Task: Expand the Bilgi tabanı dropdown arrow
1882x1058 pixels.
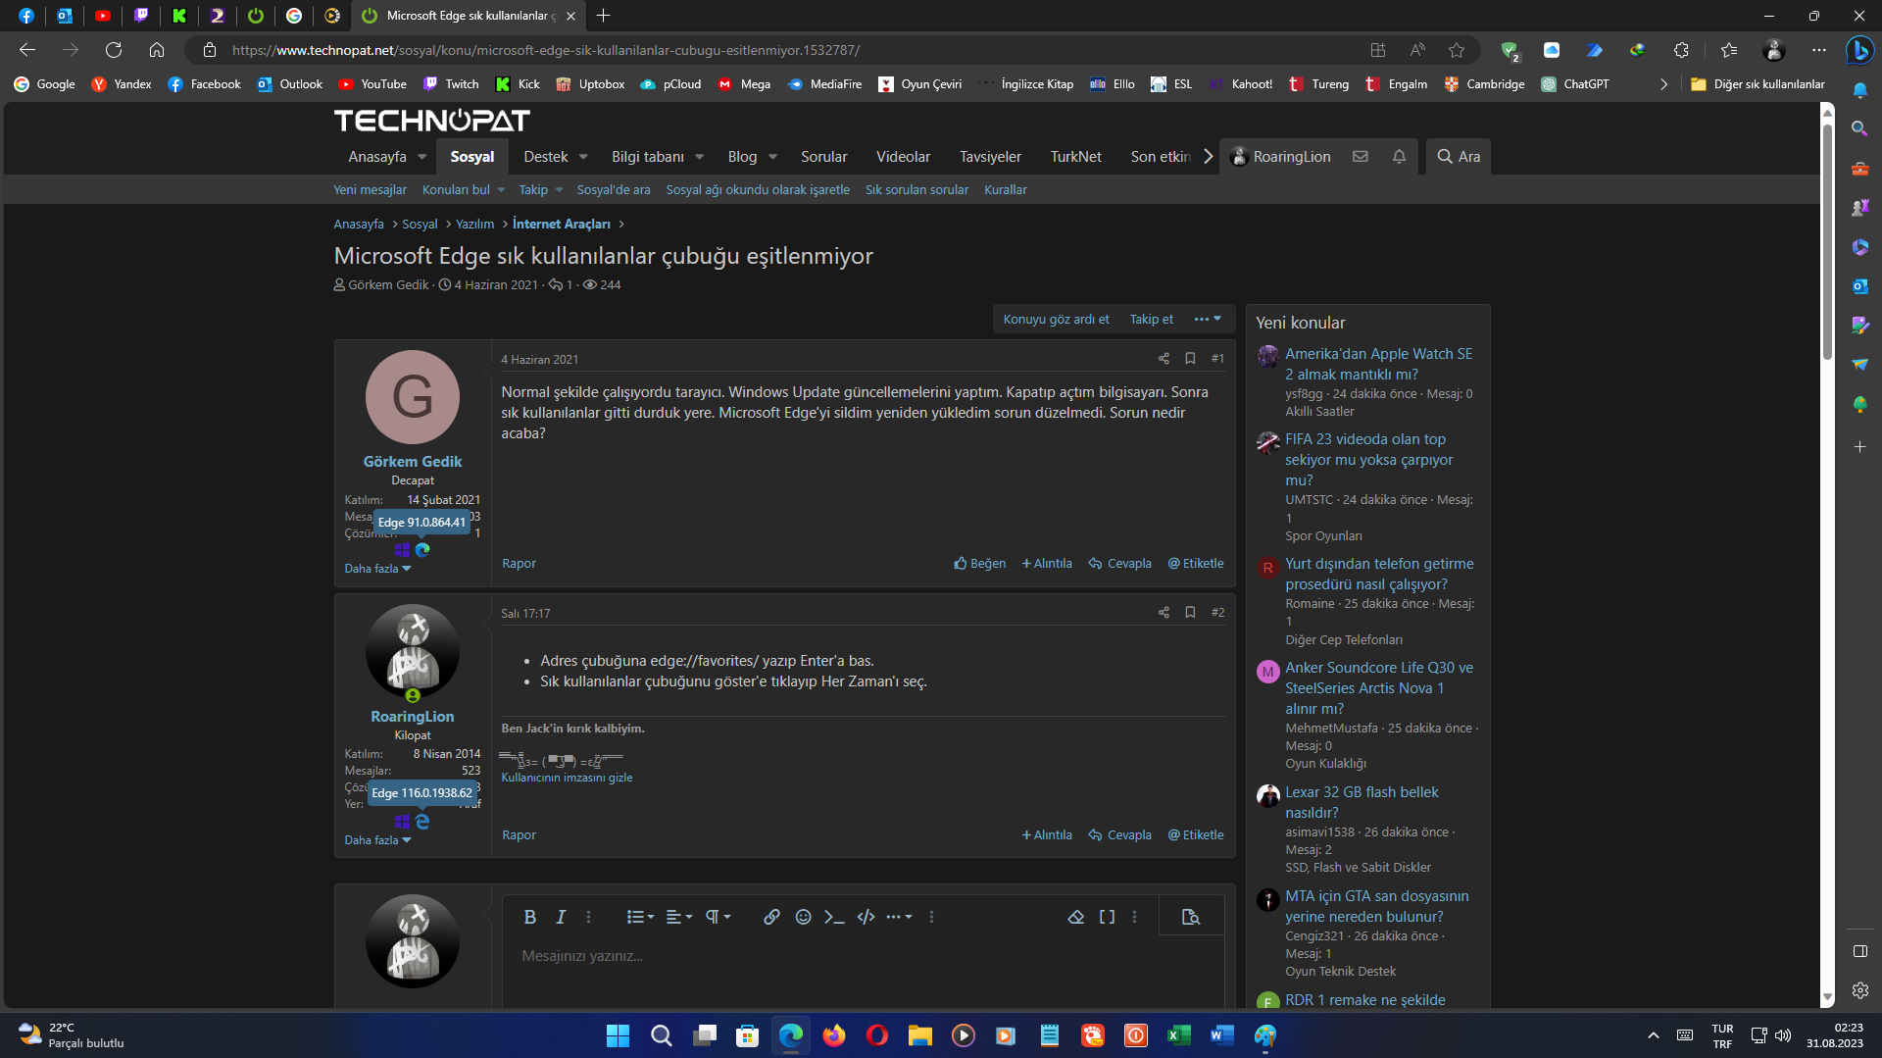Action: [700, 157]
